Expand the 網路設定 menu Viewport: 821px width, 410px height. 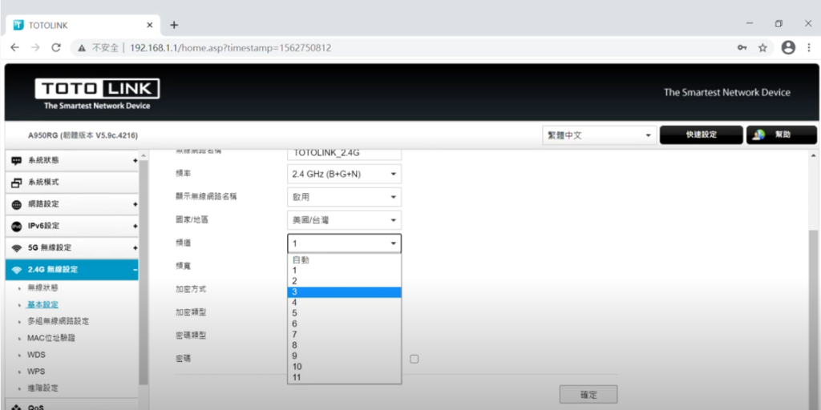[x=135, y=204]
